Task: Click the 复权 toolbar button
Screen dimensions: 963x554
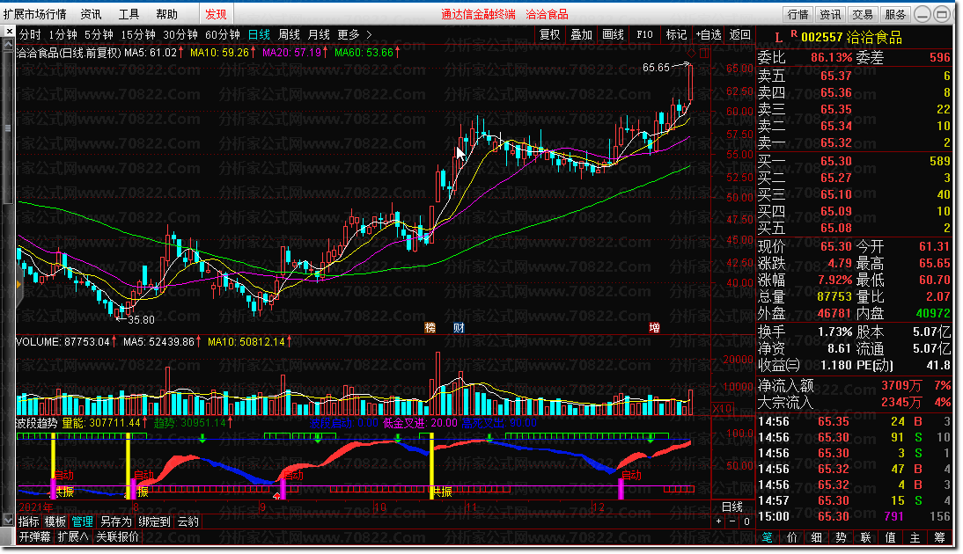Action: click(549, 35)
